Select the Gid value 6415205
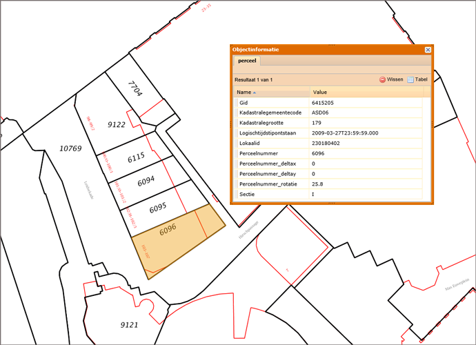476x345 pixels. [x=323, y=103]
